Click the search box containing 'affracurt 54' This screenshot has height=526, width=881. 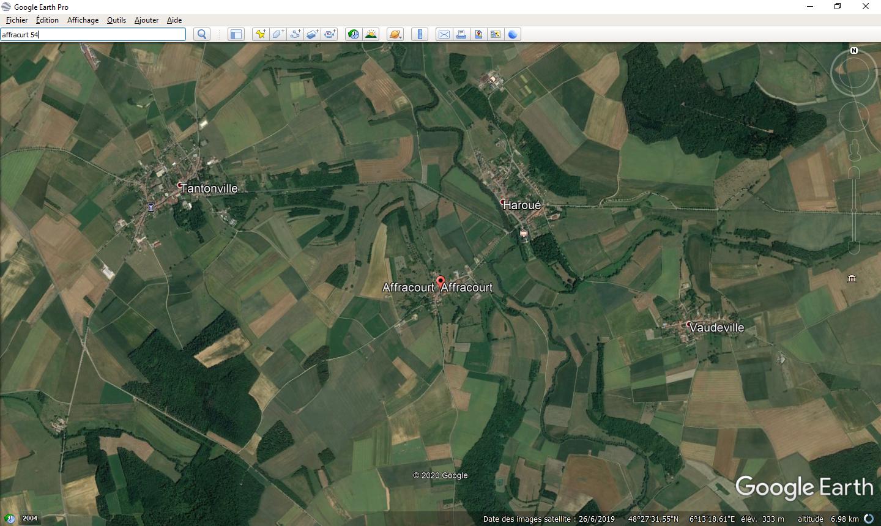pyautogui.click(x=93, y=34)
